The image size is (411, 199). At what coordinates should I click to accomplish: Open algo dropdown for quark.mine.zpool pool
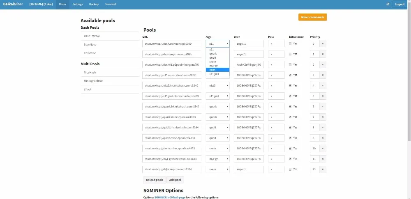[x=217, y=117]
